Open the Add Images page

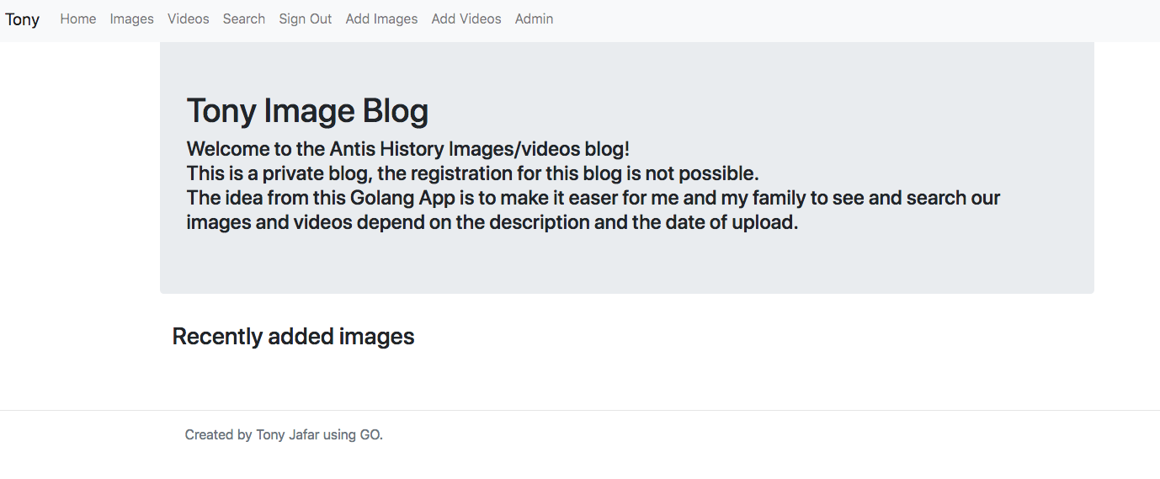point(381,19)
